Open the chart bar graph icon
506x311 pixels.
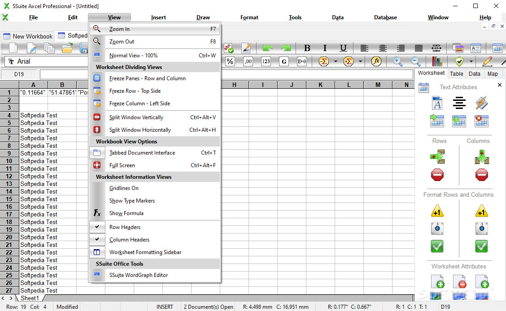[437, 61]
